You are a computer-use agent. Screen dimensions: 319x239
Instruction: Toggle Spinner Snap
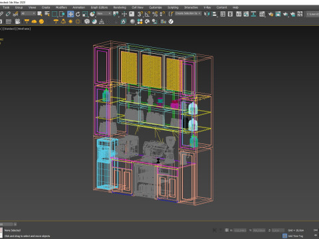tap(162, 14)
